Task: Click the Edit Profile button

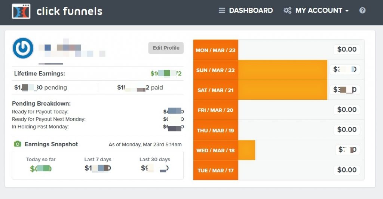Action: click(166, 48)
